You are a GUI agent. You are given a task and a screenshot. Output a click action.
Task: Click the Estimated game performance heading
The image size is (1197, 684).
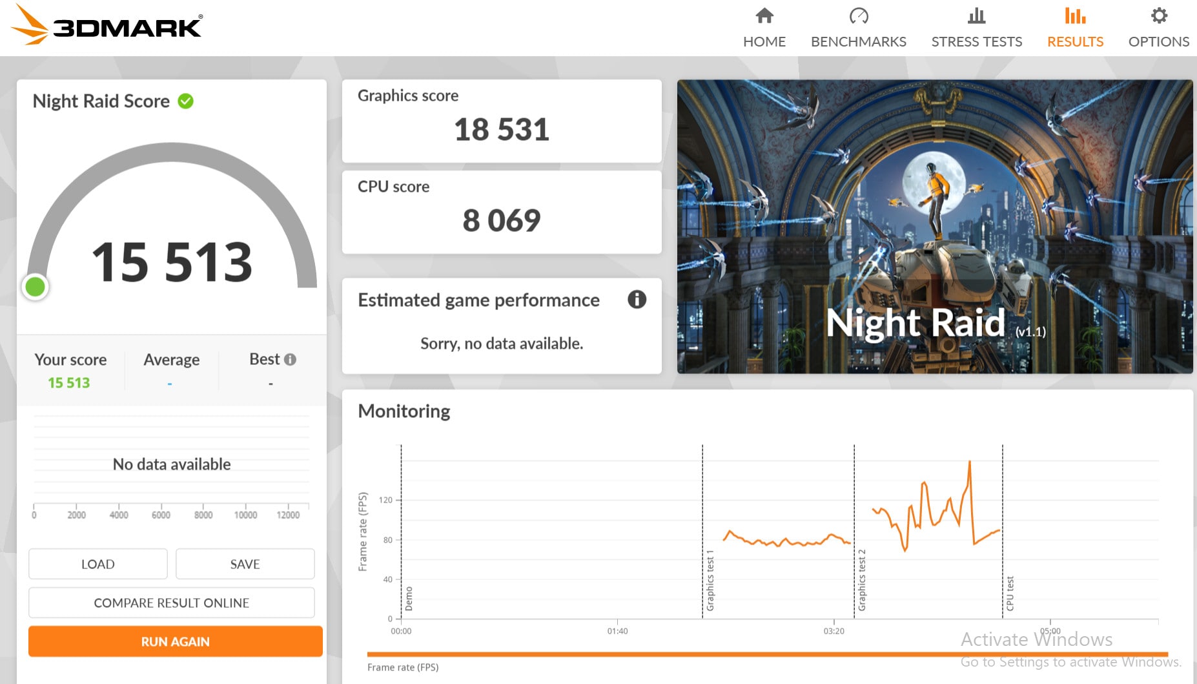pos(478,300)
